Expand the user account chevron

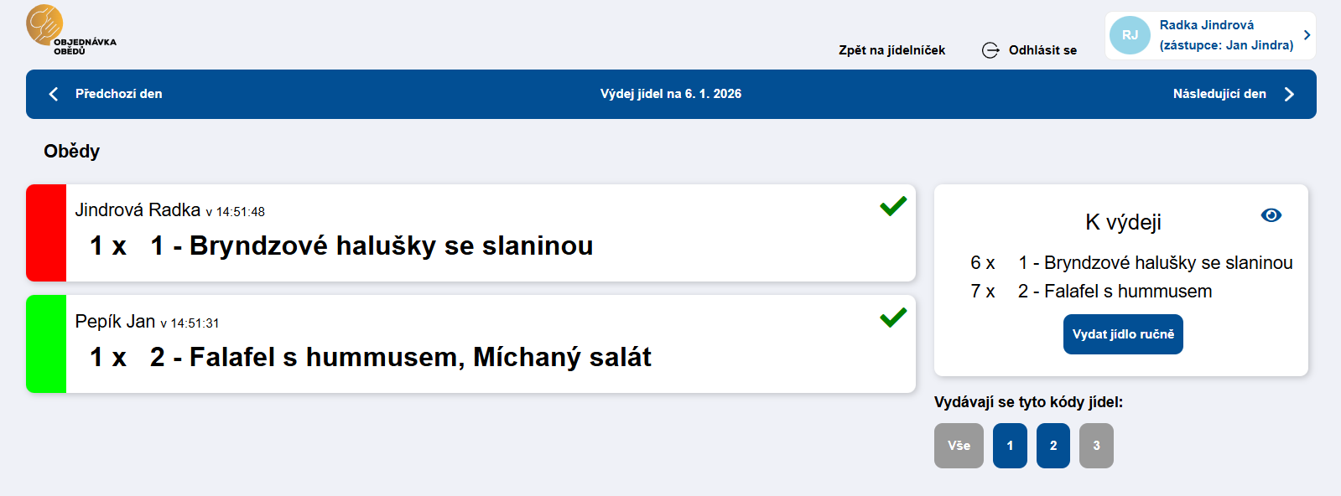(x=1307, y=35)
